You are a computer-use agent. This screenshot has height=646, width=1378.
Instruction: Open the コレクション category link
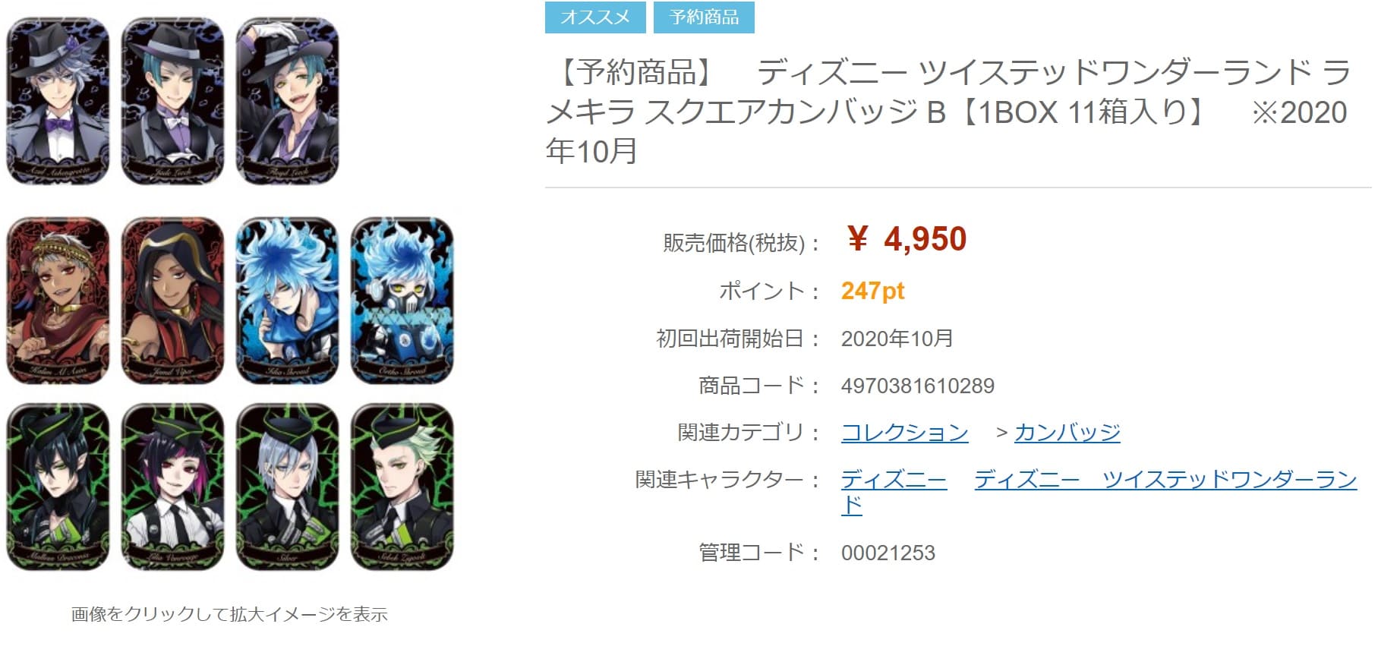[905, 433]
